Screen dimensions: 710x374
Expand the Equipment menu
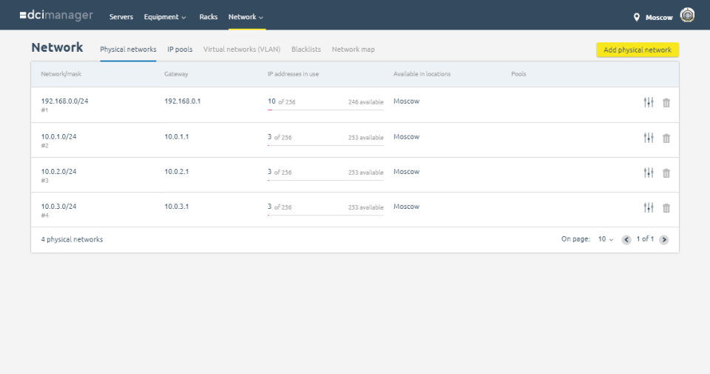click(165, 17)
